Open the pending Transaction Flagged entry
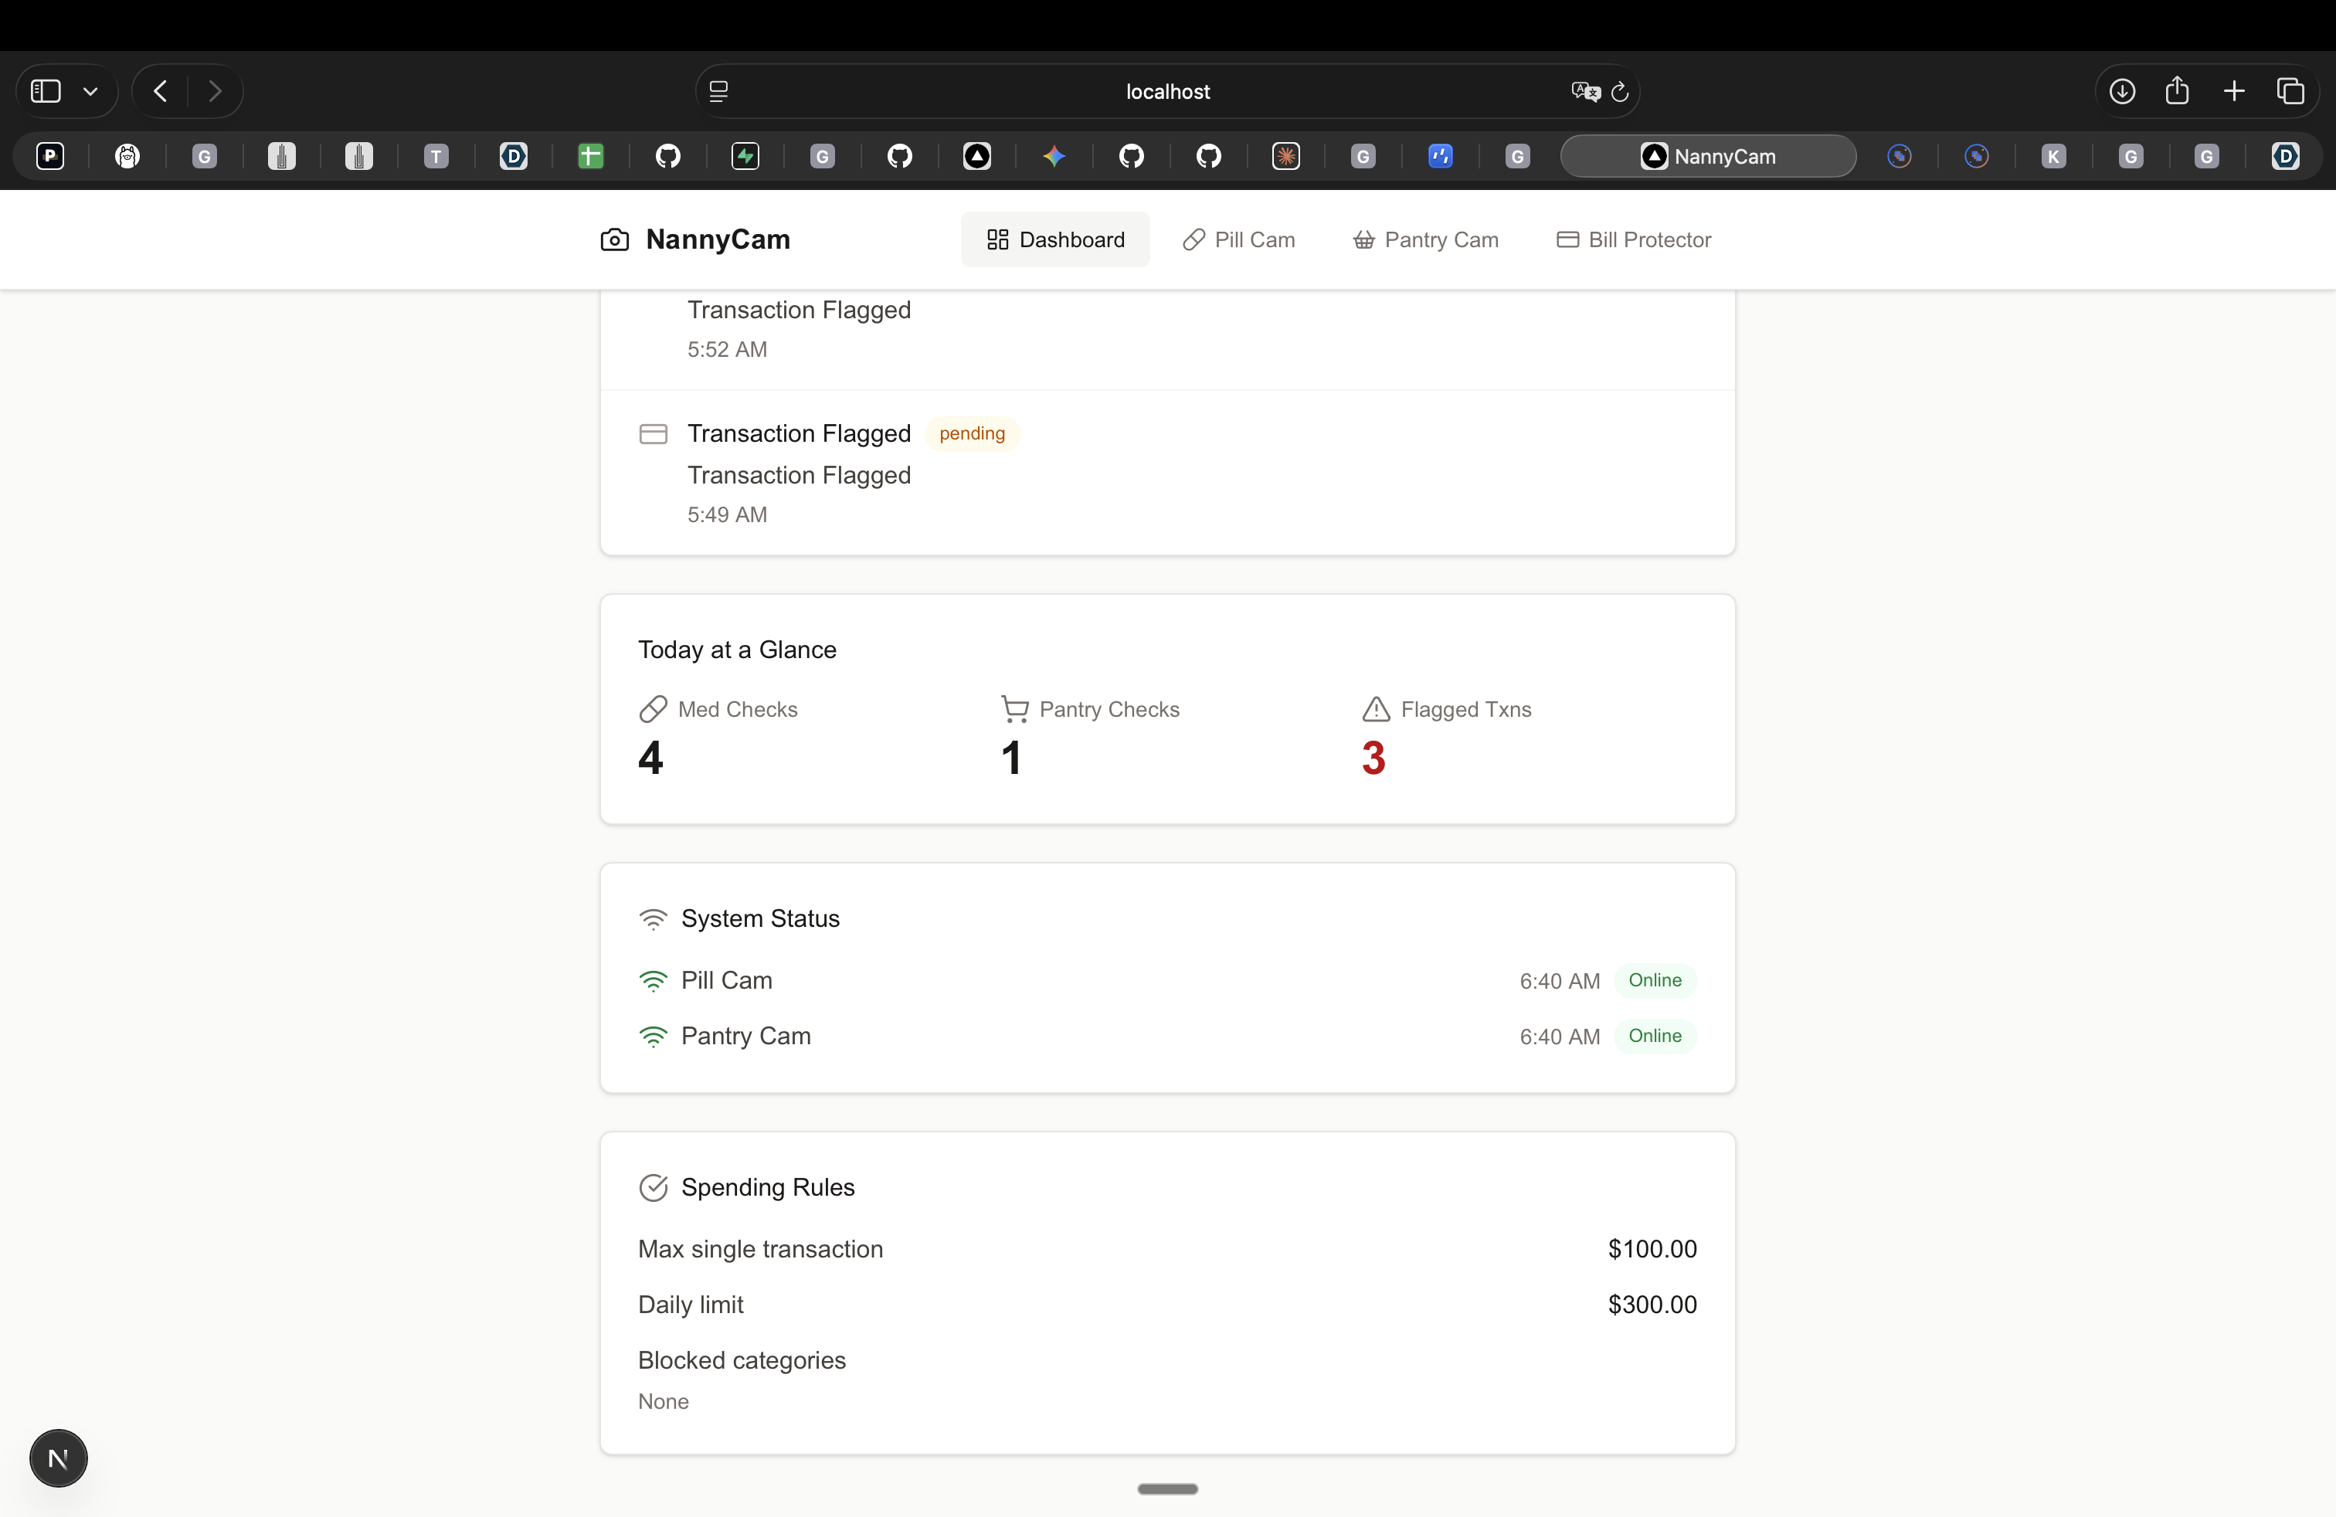Image resolution: width=2336 pixels, height=1517 pixels. click(x=1167, y=473)
